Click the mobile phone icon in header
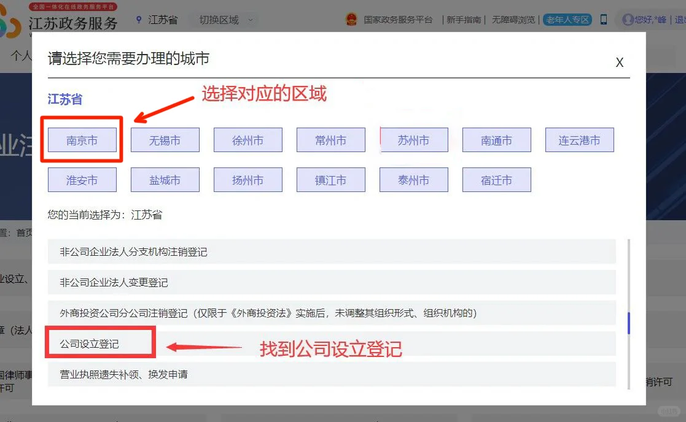 (x=603, y=20)
